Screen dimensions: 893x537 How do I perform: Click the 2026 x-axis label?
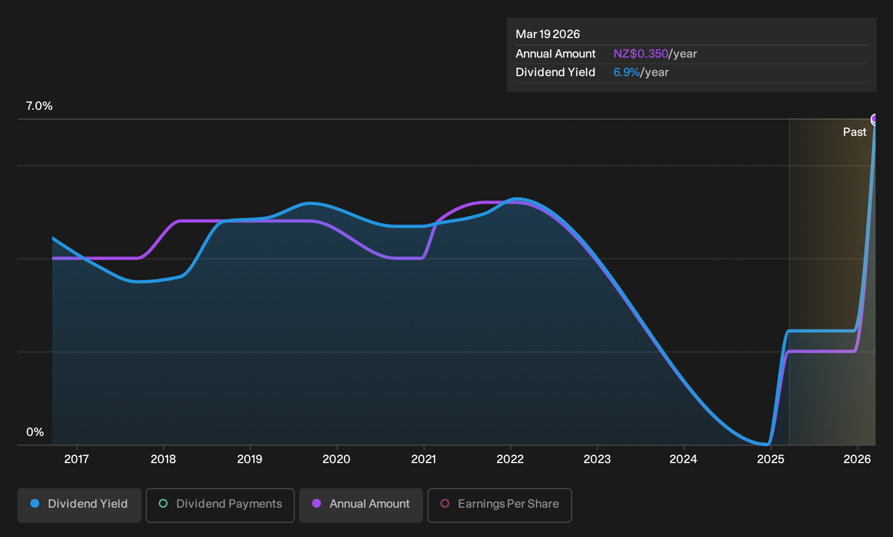pyautogui.click(x=857, y=459)
